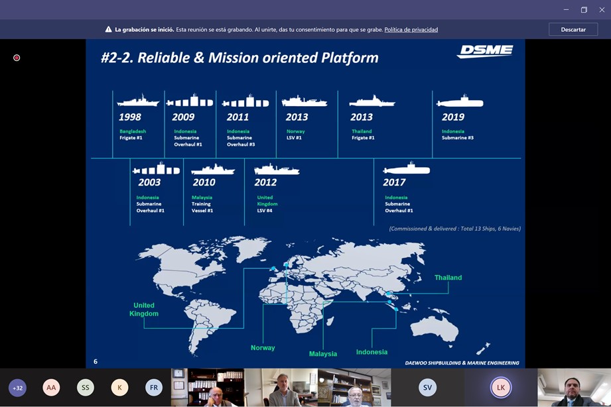Select the SS participant avatar
611x407 pixels.
click(86, 388)
